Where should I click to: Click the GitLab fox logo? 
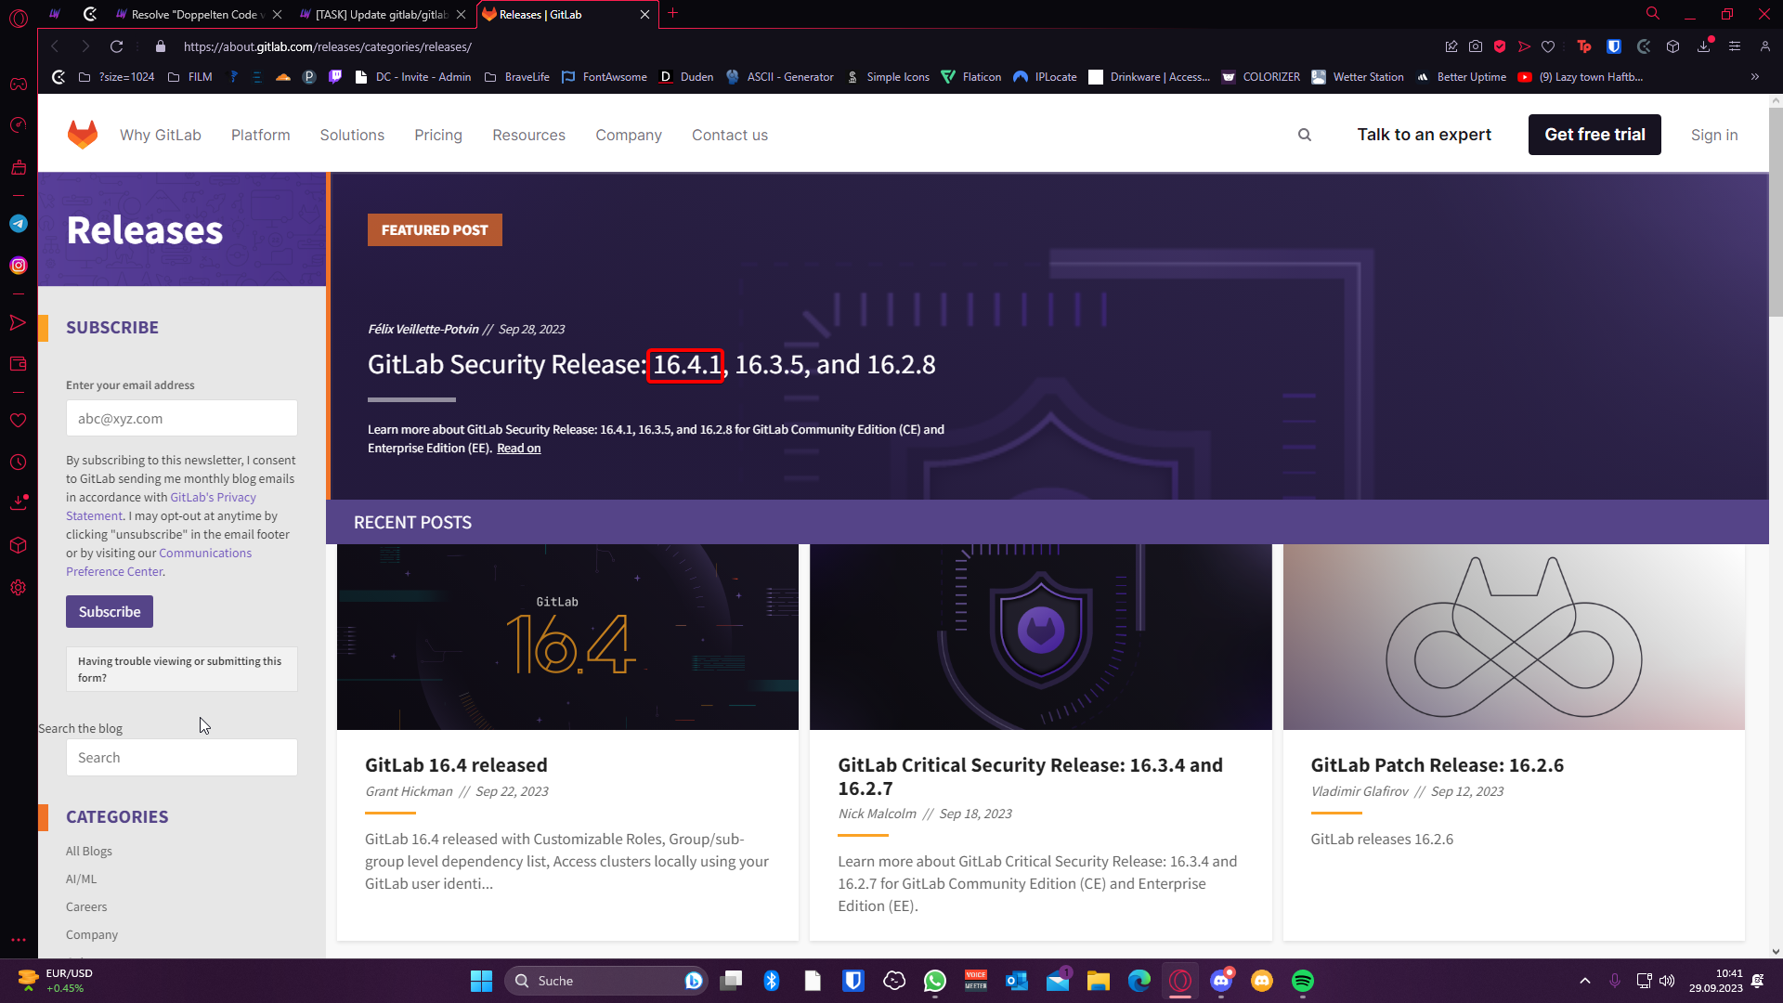click(83, 135)
